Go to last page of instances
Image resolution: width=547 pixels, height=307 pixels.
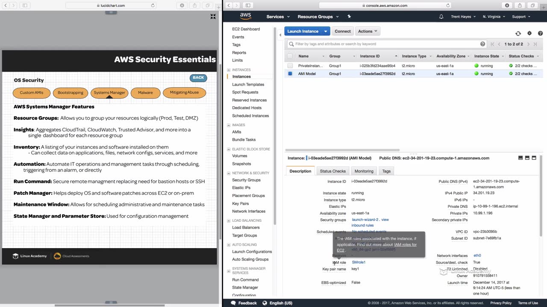pyautogui.click(x=535, y=44)
